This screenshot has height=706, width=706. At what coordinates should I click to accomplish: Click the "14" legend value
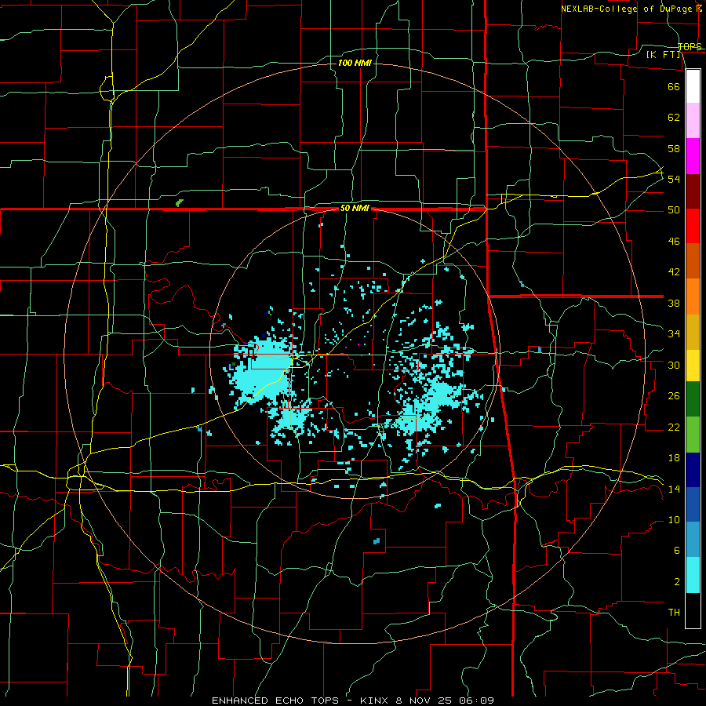tap(674, 489)
